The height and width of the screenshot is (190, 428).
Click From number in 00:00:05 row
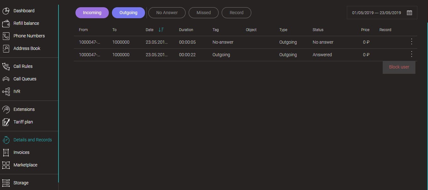click(x=90, y=42)
